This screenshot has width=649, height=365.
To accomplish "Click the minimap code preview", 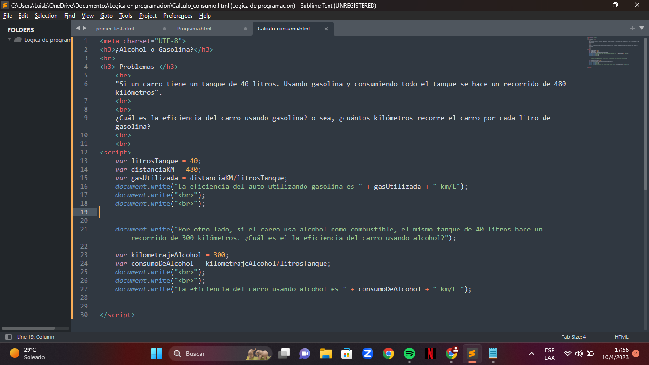I will click(613, 51).
